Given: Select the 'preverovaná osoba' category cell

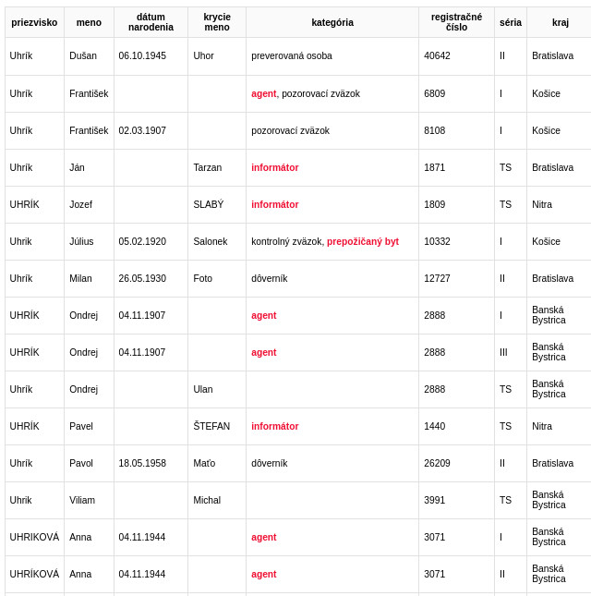Looking at the screenshot, I should click(x=292, y=55).
